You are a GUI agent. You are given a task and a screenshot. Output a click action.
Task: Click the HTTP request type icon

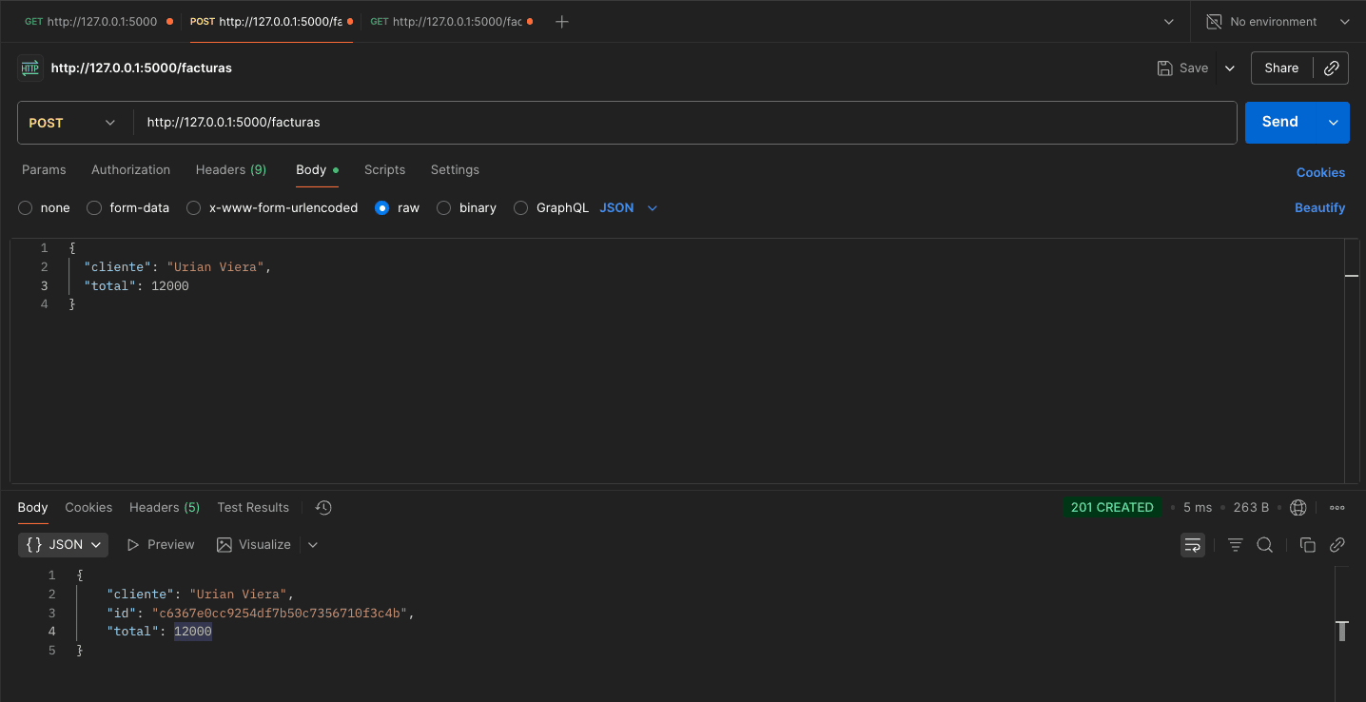(29, 68)
